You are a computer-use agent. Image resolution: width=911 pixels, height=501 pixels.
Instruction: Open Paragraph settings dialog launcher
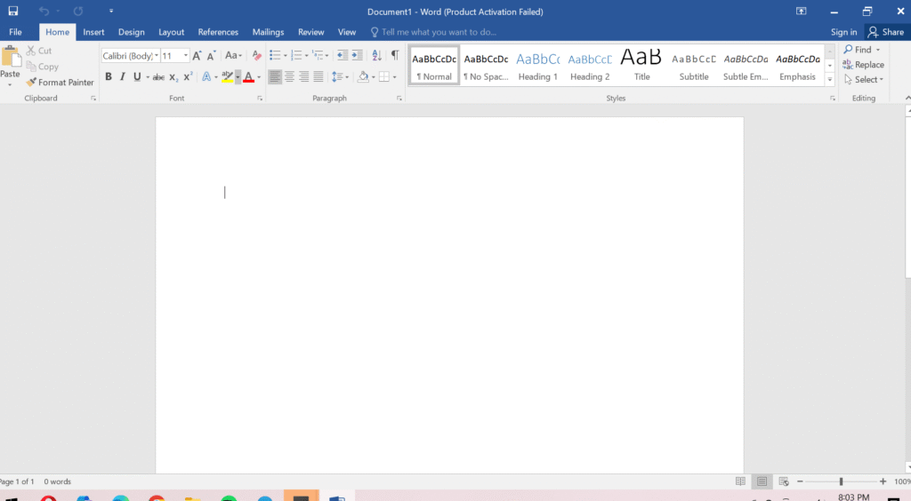click(399, 99)
